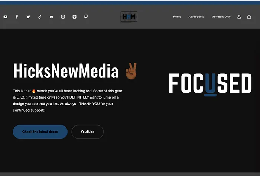The height and width of the screenshot is (176, 260).
Task: Click the HNM logo in header
Action: 129,17
